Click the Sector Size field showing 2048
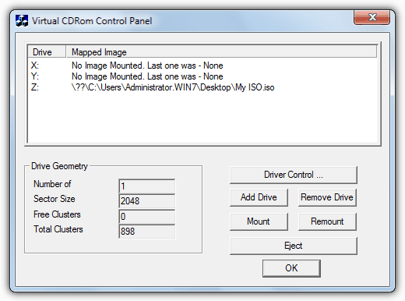The height and width of the screenshot is (301, 405). (147, 201)
